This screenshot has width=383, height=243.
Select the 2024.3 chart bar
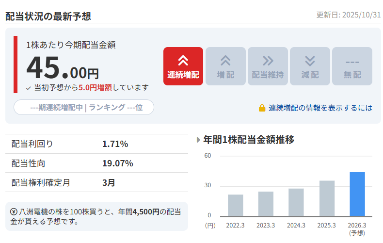[296, 202]
